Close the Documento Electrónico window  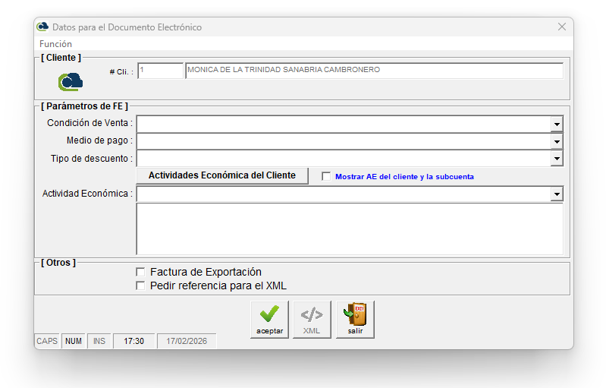coord(561,27)
